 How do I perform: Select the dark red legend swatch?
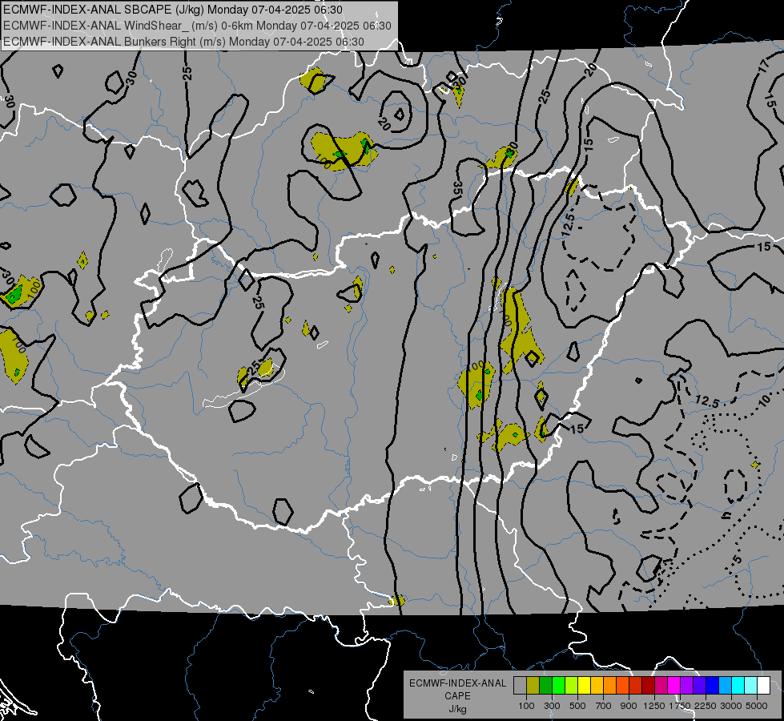[x=649, y=686]
